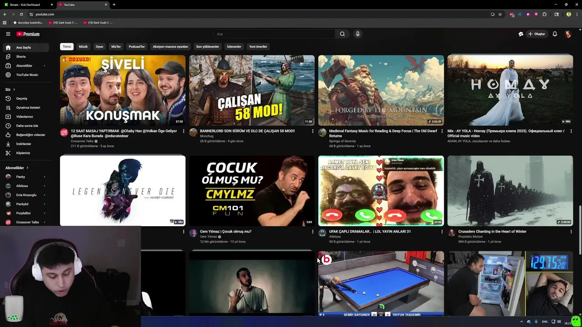Click the icon left of Oluştur
582x327 pixels.
[x=521, y=34]
